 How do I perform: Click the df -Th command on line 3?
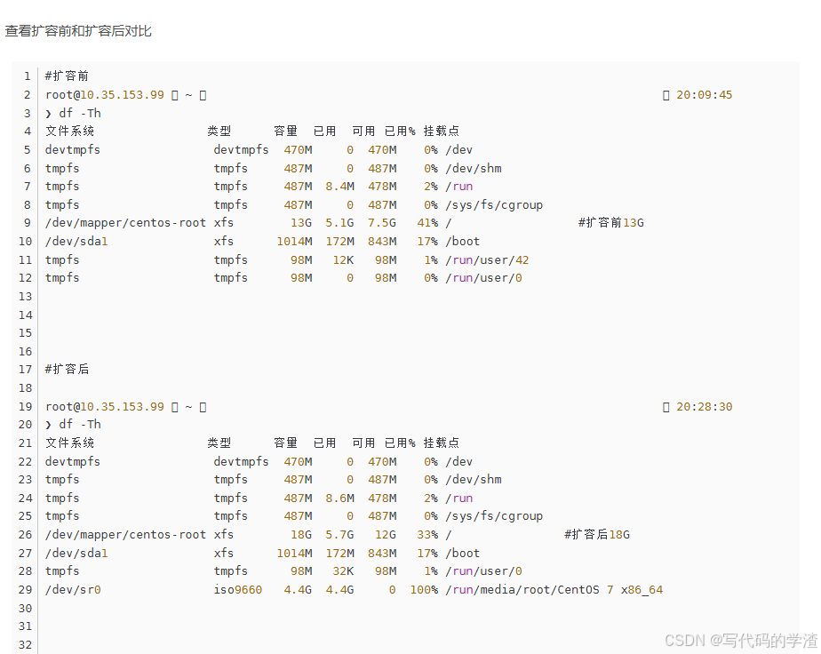click(79, 114)
